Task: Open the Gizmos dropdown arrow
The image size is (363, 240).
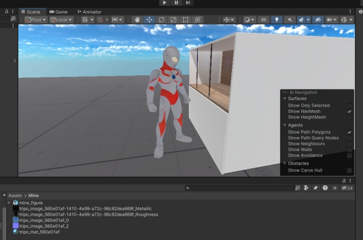Action: (351, 20)
